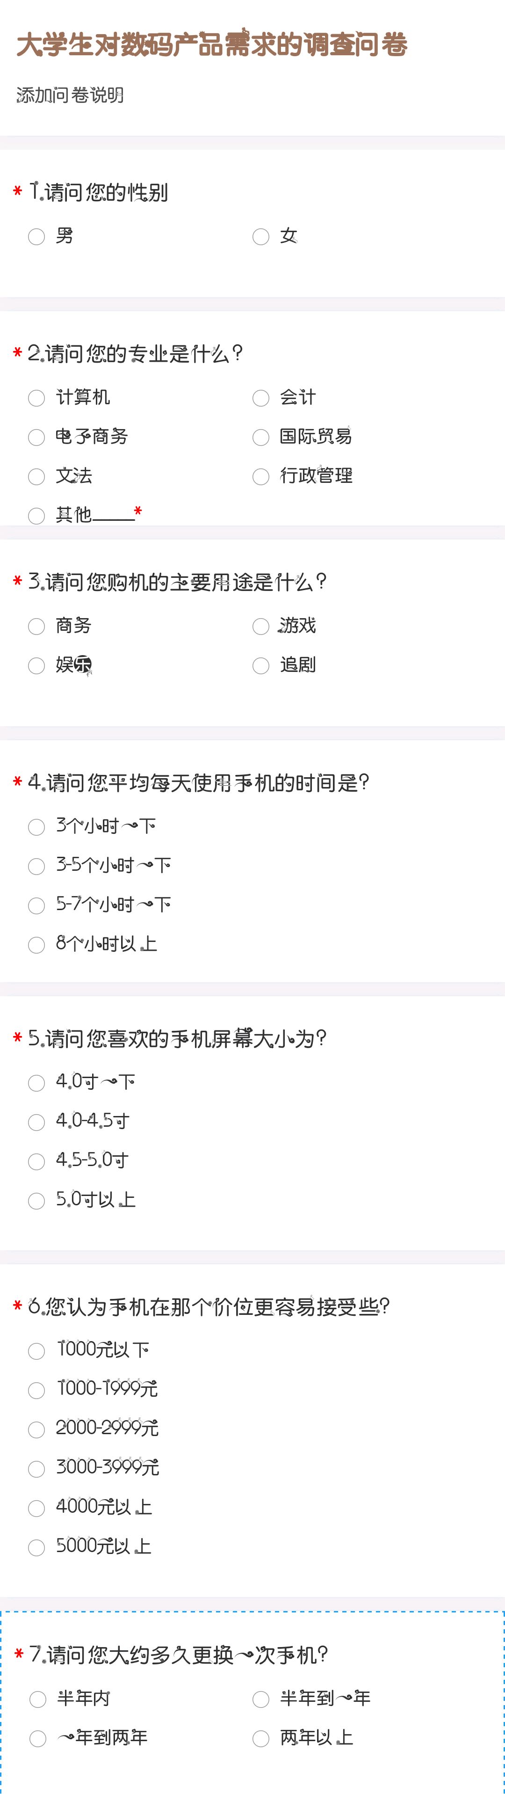Image resolution: width=505 pixels, height=1794 pixels.
Task: Select 8个小时以上 daily usage option
Action: [x=36, y=945]
